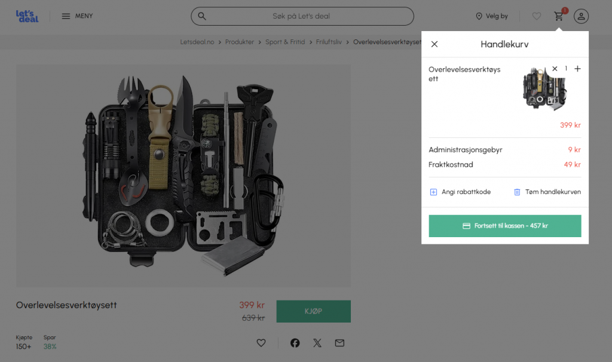Add product to favorites with heart icon
This screenshot has width=612, height=362.
pos(261,343)
